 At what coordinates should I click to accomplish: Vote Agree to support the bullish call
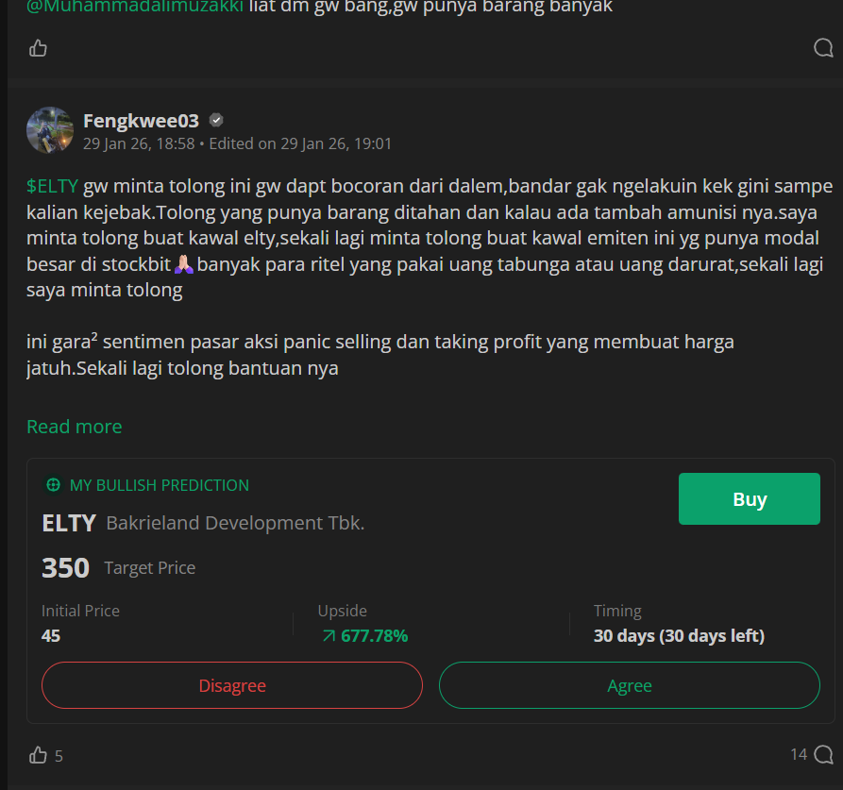630,685
